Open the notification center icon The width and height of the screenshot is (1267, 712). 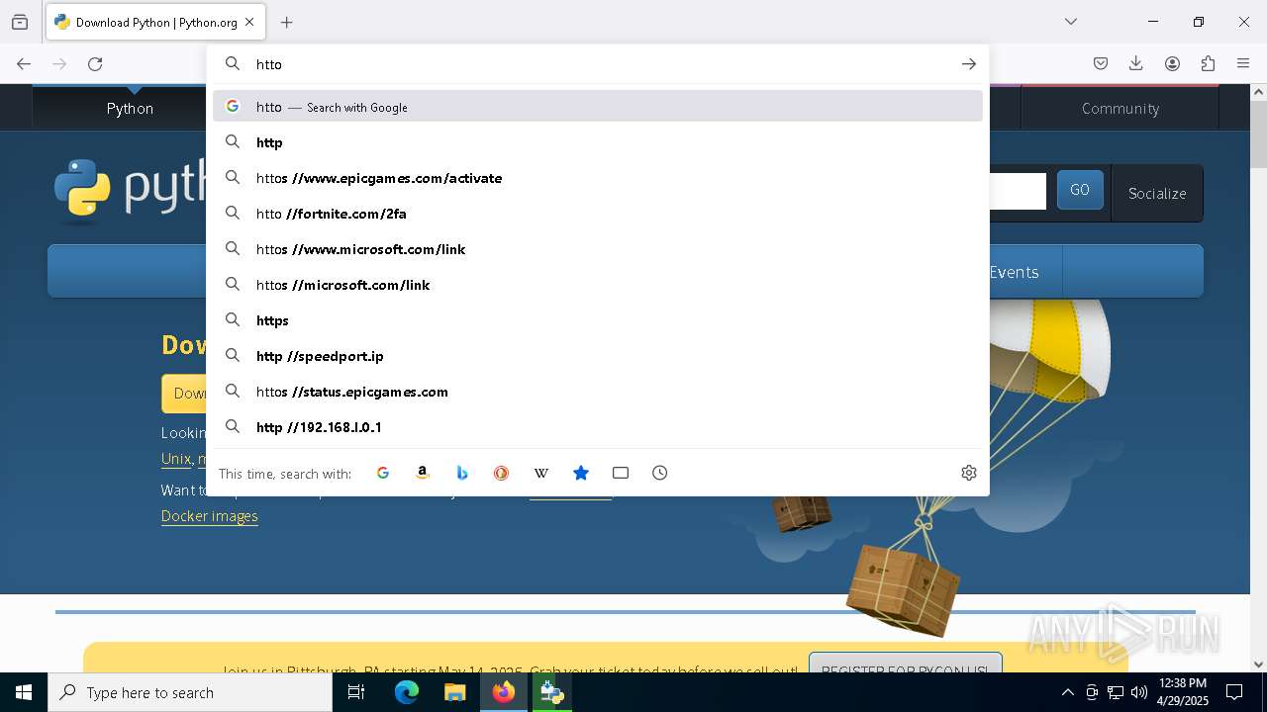(1234, 692)
